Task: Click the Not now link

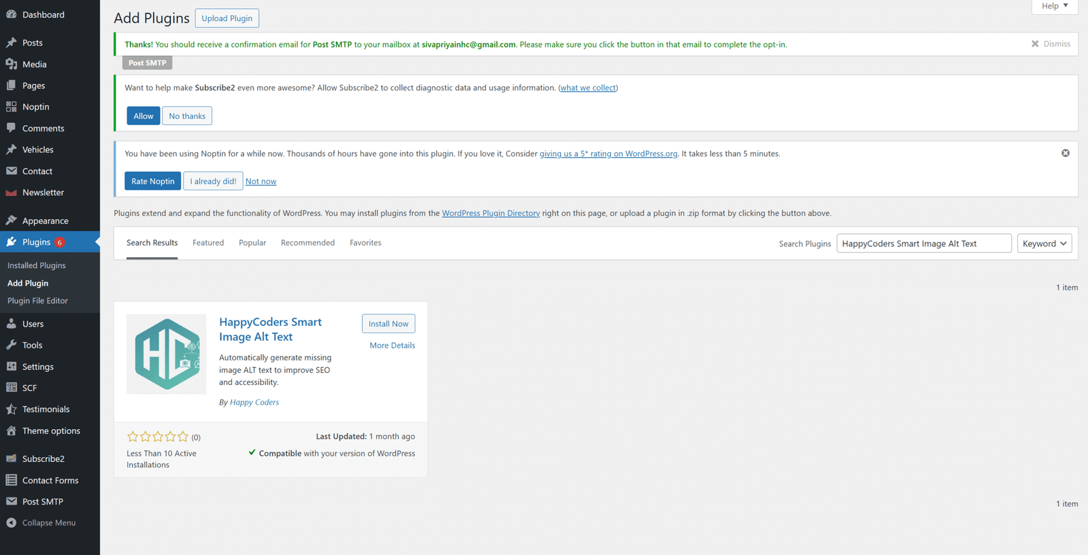Action: [x=261, y=182]
